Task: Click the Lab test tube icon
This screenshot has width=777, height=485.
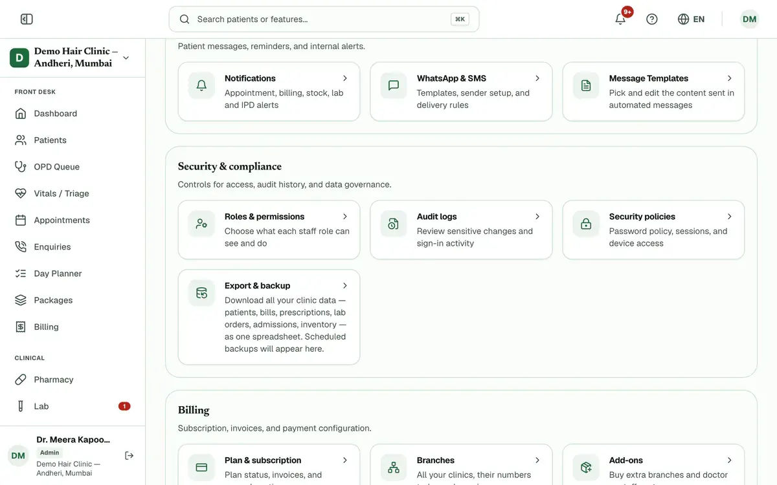Action: tap(21, 406)
